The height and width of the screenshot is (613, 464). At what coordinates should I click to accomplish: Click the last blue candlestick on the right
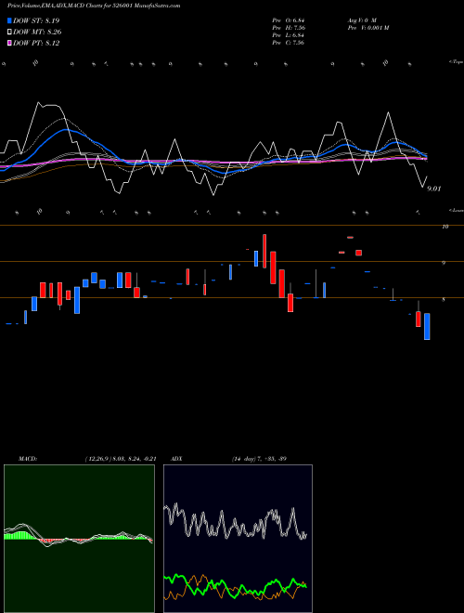tap(427, 326)
